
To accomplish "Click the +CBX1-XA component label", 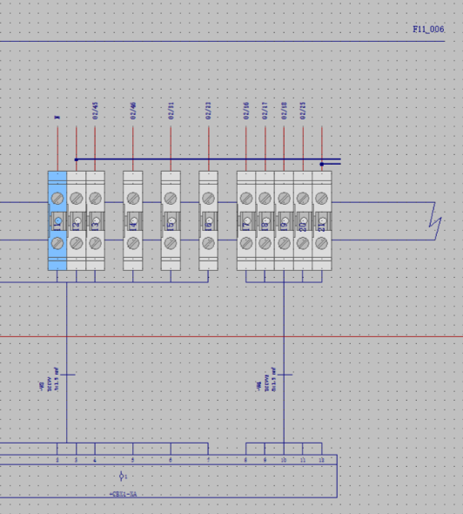I will 123,494.
